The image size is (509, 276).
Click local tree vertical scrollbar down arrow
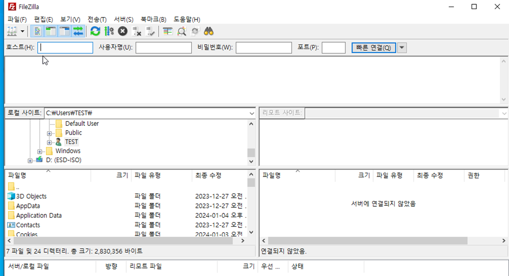[251, 161]
